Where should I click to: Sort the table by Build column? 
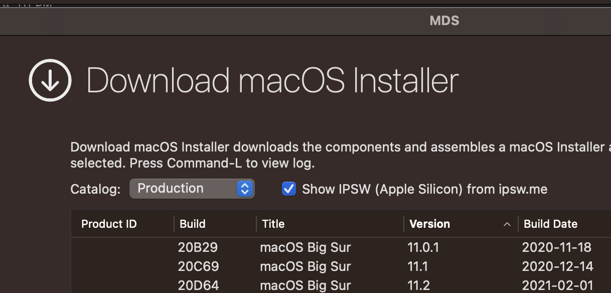coord(193,224)
